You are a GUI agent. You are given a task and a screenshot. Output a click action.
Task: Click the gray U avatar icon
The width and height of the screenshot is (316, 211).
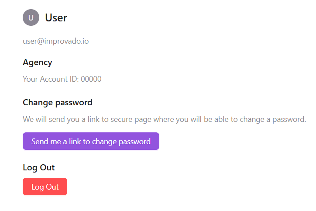pyautogui.click(x=31, y=17)
